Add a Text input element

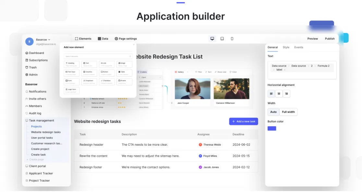(72, 73)
